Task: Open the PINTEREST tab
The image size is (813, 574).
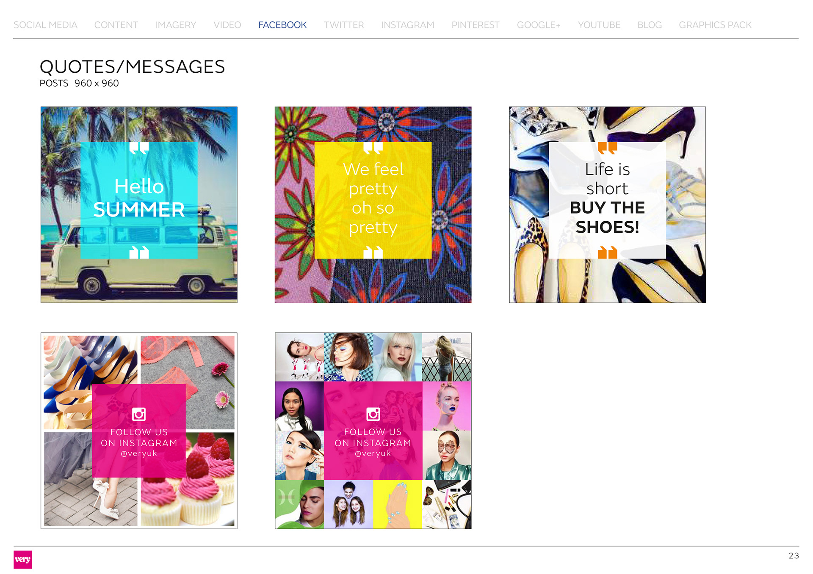Action: point(476,25)
